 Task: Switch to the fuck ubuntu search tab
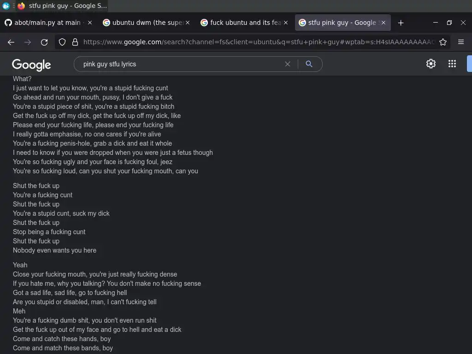244,23
